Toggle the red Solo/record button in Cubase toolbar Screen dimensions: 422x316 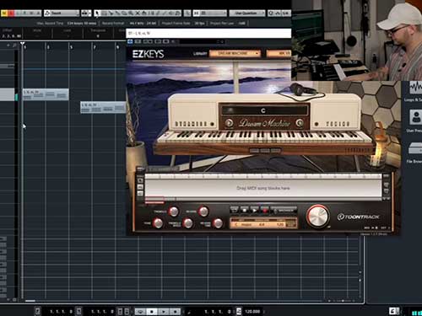tap(12, 13)
